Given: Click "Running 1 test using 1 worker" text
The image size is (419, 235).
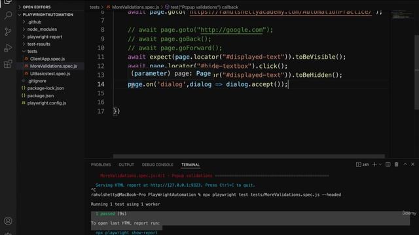Looking at the screenshot, I should (x=125, y=204).
